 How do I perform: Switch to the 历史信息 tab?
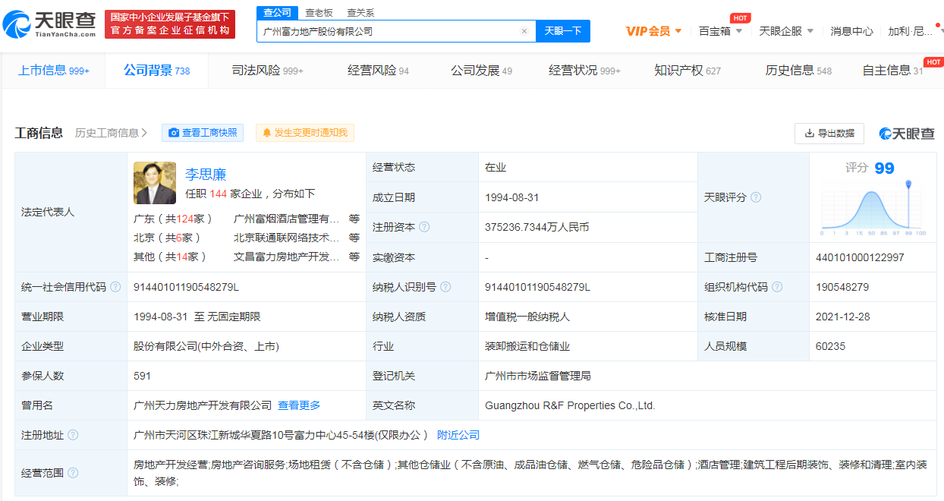tap(798, 71)
